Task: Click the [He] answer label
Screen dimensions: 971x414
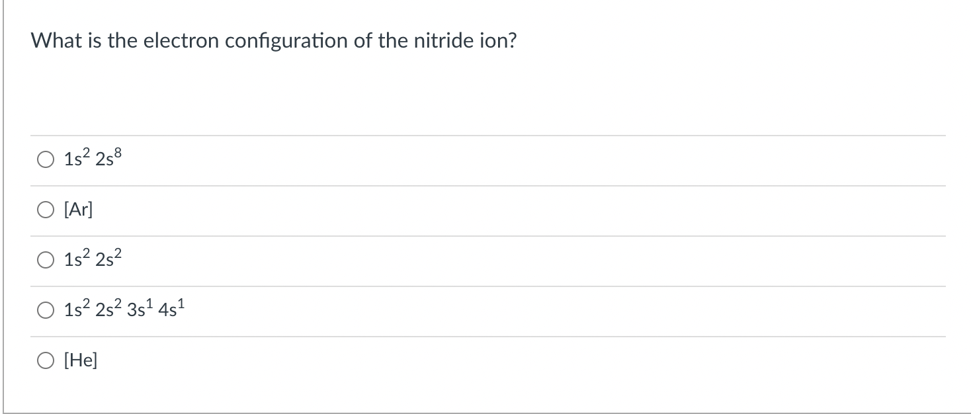Action: tap(79, 360)
